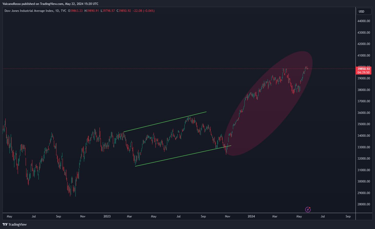Click the 28000.00 price axis label
Image resolution: width=375 pixels, height=229 pixels.
(x=364, y=204)
